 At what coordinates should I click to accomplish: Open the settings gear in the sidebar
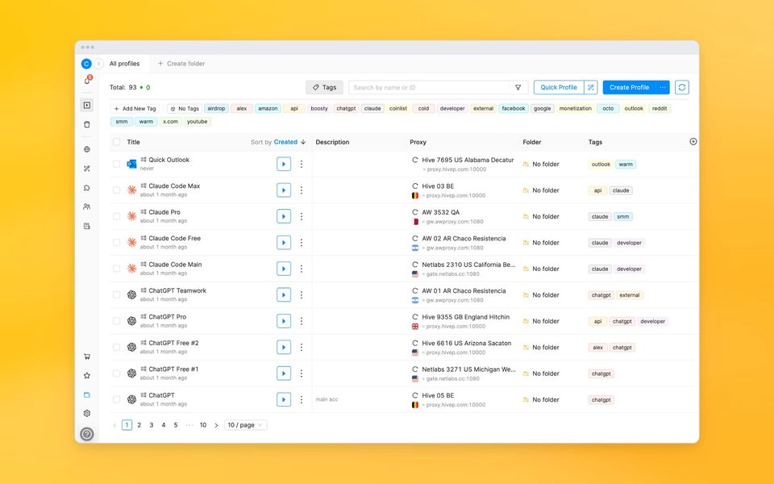[87, 413]
